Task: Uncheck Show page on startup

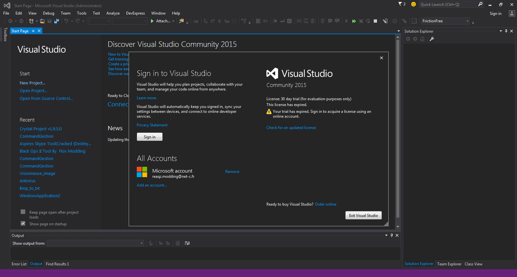Action: [x=23, y=223]
